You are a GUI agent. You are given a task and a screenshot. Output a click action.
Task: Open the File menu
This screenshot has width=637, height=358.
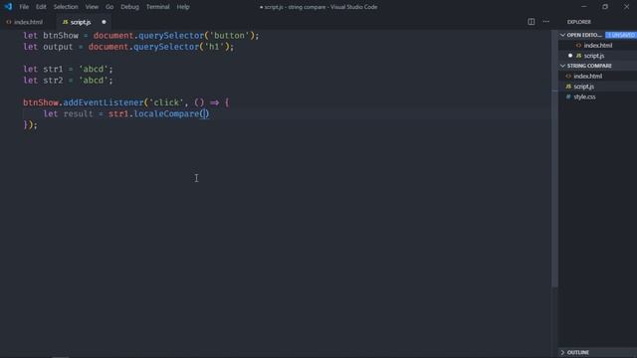click(24, 7)
